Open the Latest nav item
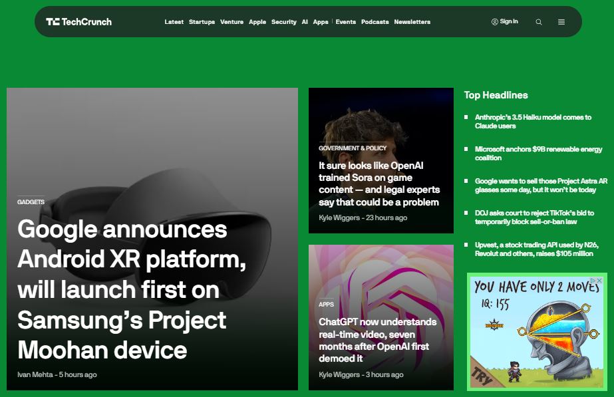The height and width of the screenshot is (397, 614). pos(174,22)
